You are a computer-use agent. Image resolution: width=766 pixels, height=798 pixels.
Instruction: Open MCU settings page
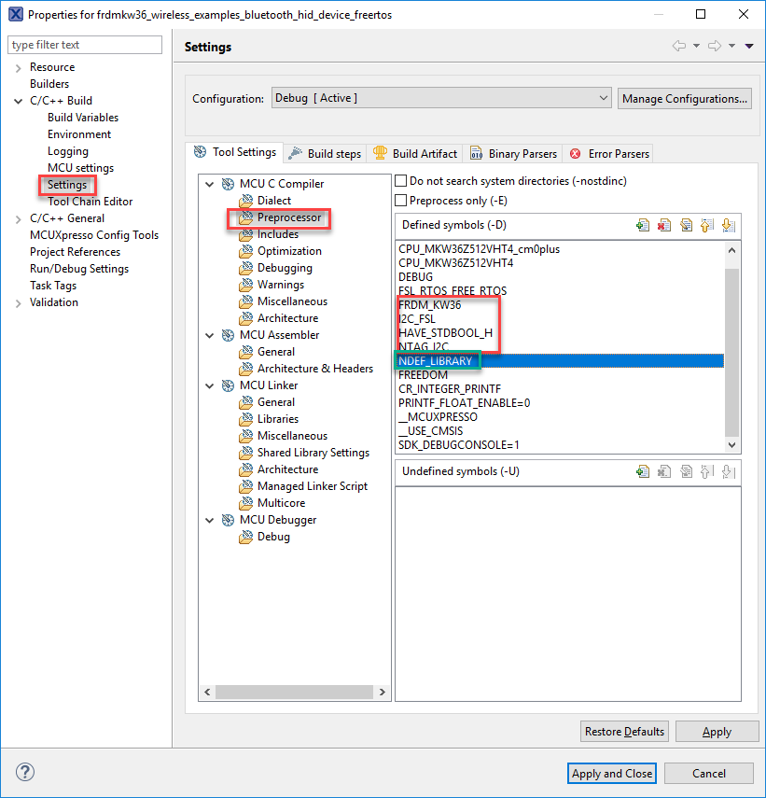(81, 168)
